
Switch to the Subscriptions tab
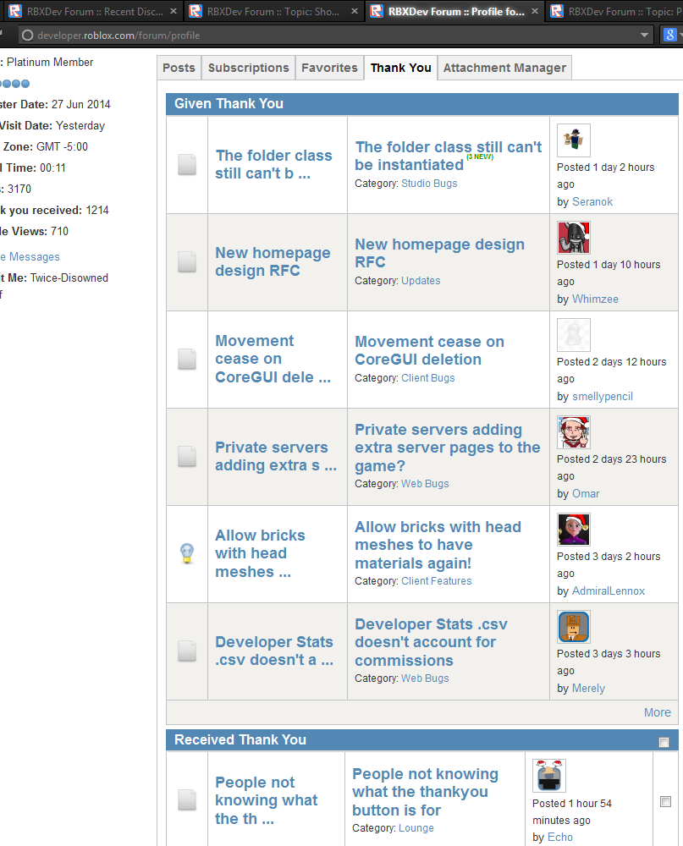pyautogui.click(x=248, y=68)
